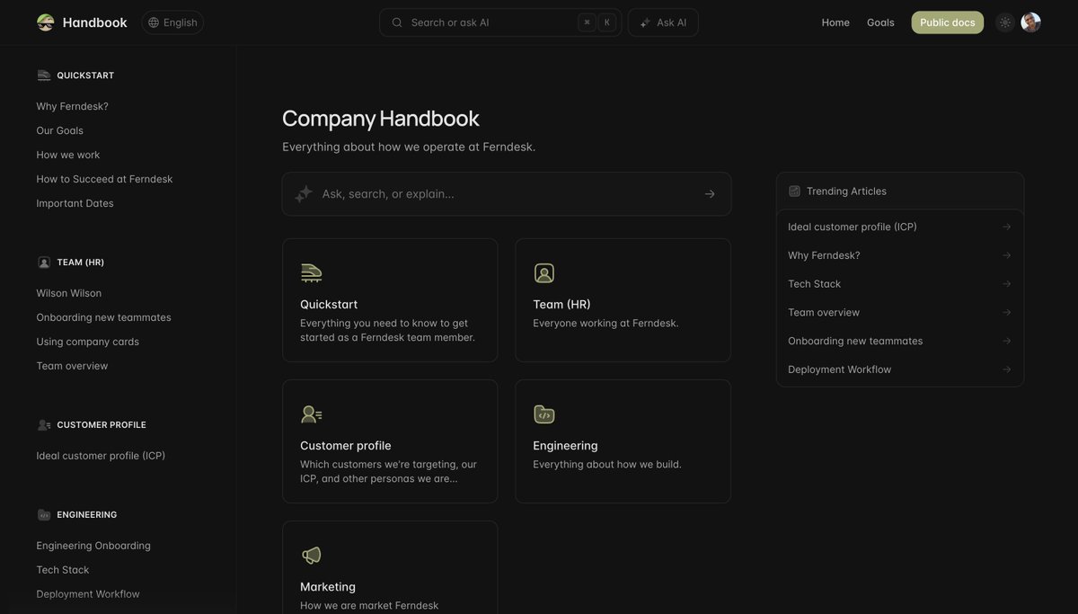Screen dimensions: 1078x614
Task: Open the user avatar menu
Action: coord(1031,22)
